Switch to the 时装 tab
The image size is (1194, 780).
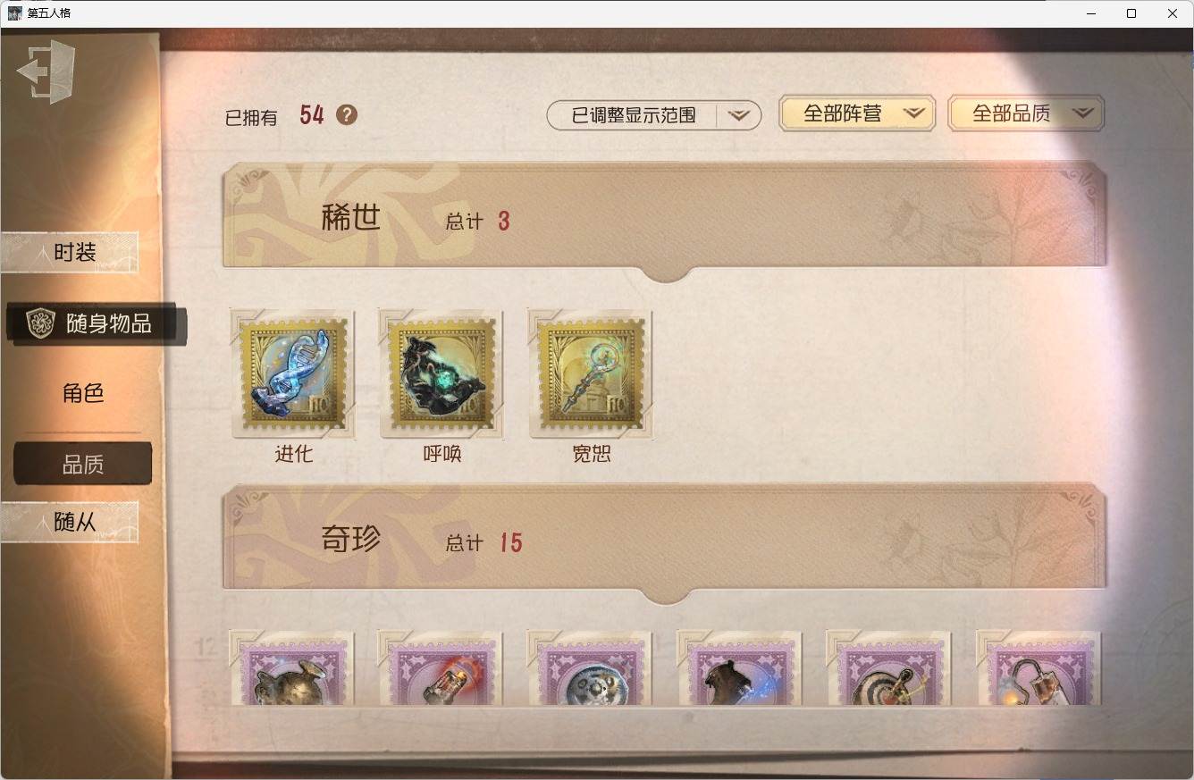pos(71,253)
